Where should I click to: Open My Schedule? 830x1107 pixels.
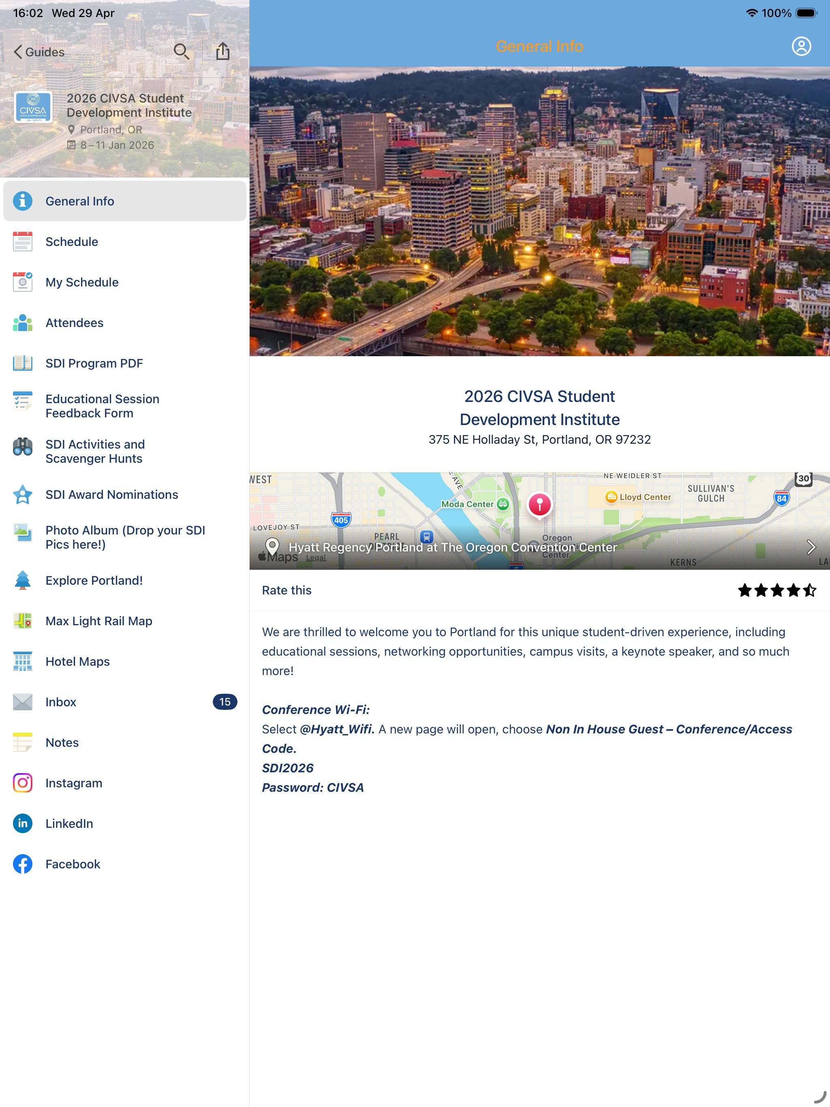125,282
